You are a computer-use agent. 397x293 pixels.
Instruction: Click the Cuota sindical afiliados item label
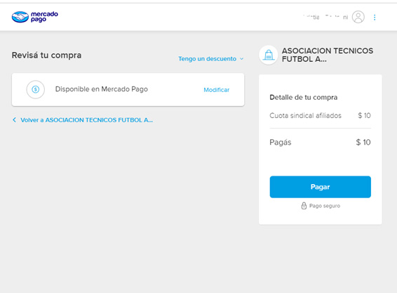[x=305, y=116]
